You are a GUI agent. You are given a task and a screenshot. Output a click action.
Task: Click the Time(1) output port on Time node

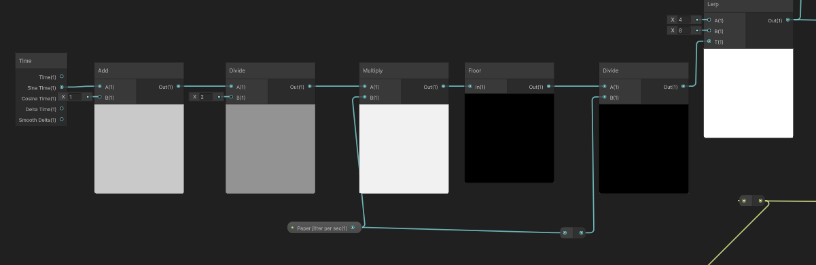(62, 77)
